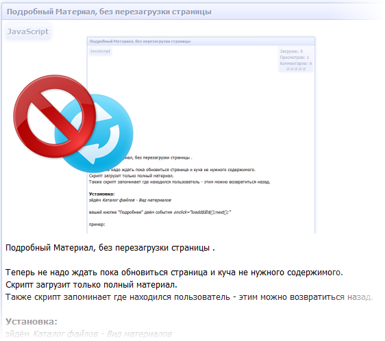Click the small title header inside the preview
This screenshot has height=341, width=385.
coord(140,41)
